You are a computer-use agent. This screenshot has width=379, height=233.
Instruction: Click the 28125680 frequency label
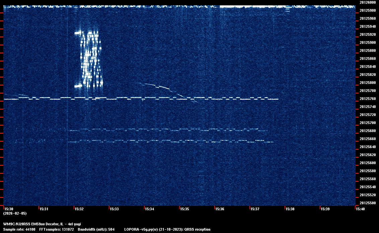point(367,131)
